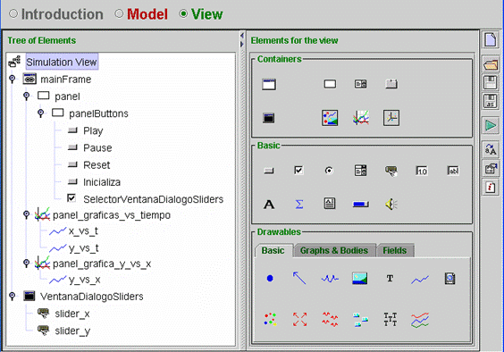Create a new simulation file
Viewport: 504px width, 352px height.
click(491, 40)
